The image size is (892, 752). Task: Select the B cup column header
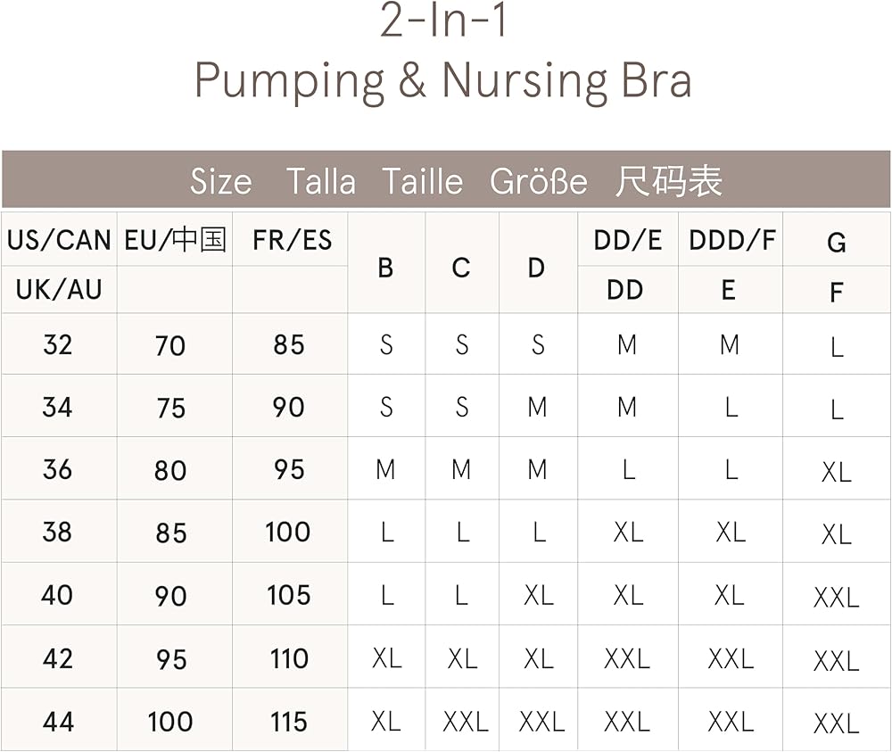click(x=385, y=267)
